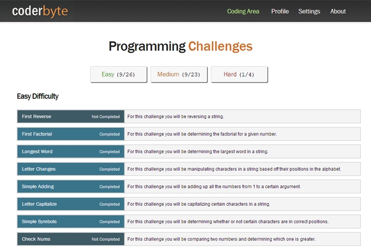Select the Easy (9/26) difficulty tab

[118, 74]
